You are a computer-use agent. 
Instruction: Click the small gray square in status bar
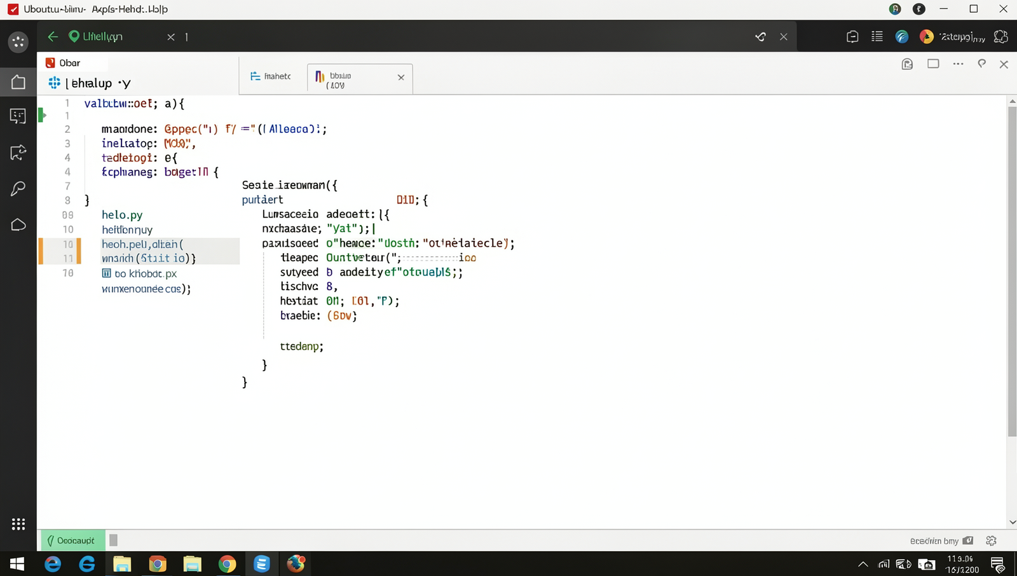(113, 540)
